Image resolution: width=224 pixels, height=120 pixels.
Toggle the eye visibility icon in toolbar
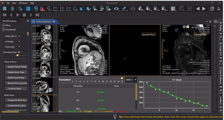(x=116, y=9)
